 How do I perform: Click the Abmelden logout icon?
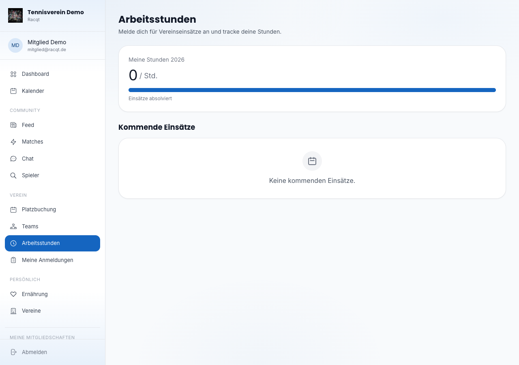pyautogui.click(x=13, y=352)
